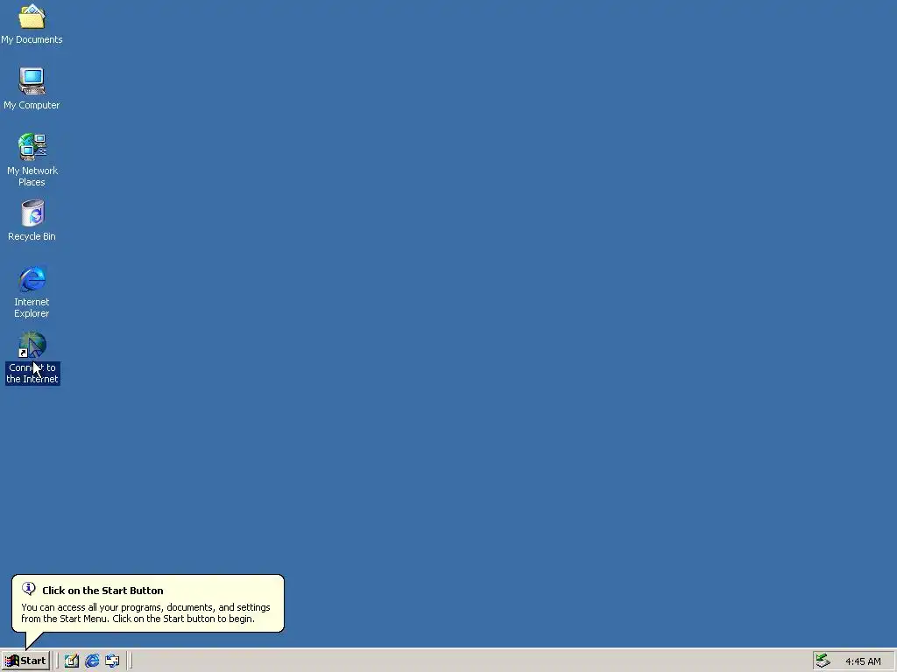Viewport: 897px width, 672px height.
Task: Click the 'Internet Explorer' desktop label text
Action: 32,307
